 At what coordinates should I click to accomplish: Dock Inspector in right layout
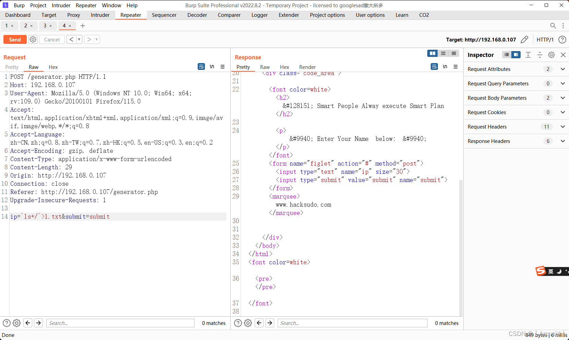[x=516, y=55]
